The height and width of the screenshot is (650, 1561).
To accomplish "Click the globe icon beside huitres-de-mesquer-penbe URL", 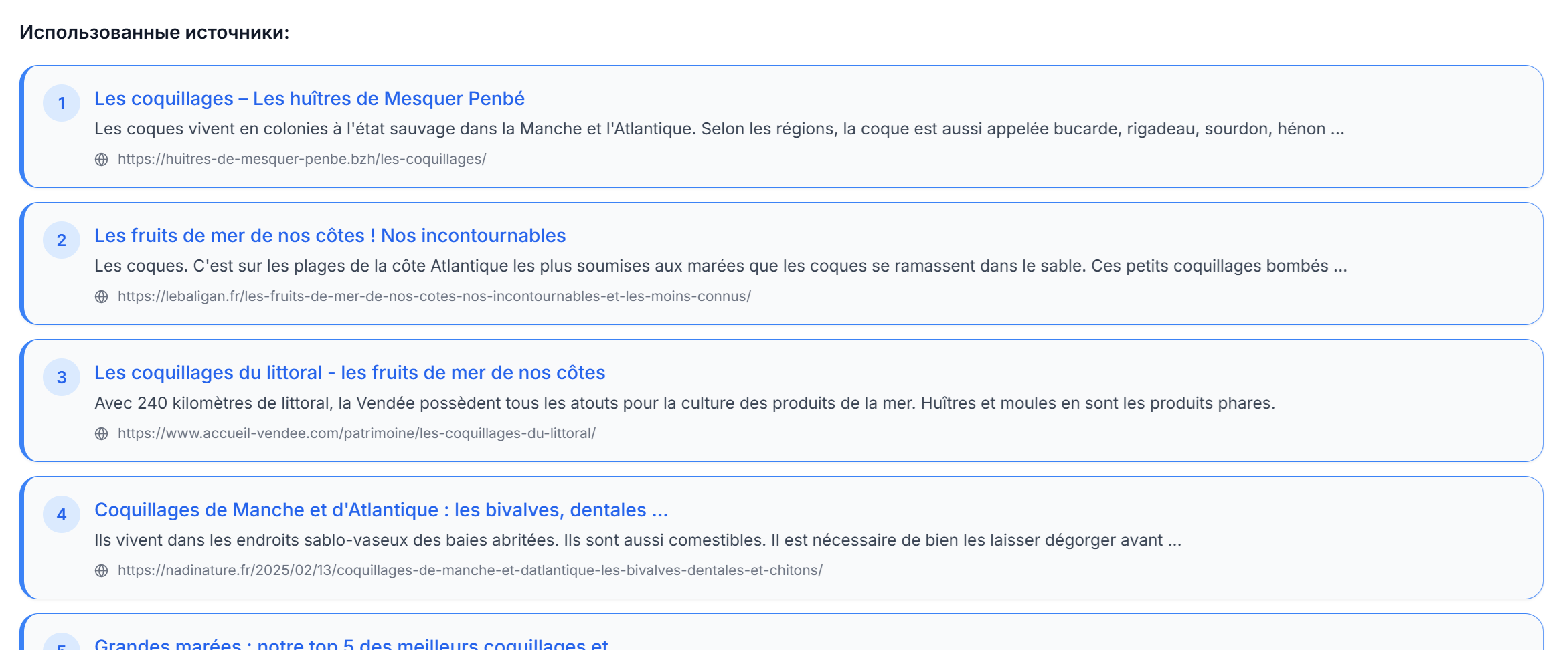I will coord(101,159).
